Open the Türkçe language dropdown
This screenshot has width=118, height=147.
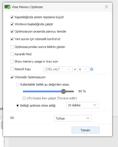coord(73,118)
